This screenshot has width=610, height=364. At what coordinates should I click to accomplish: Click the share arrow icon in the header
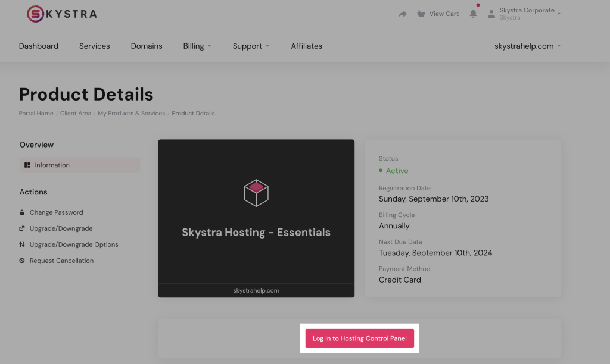pos(403,12)
